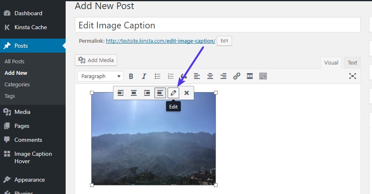Viewport: 372px width, 194px height.
Task: Remove the image with X icon
Action: pyautogui.click(x=187, y=93)
